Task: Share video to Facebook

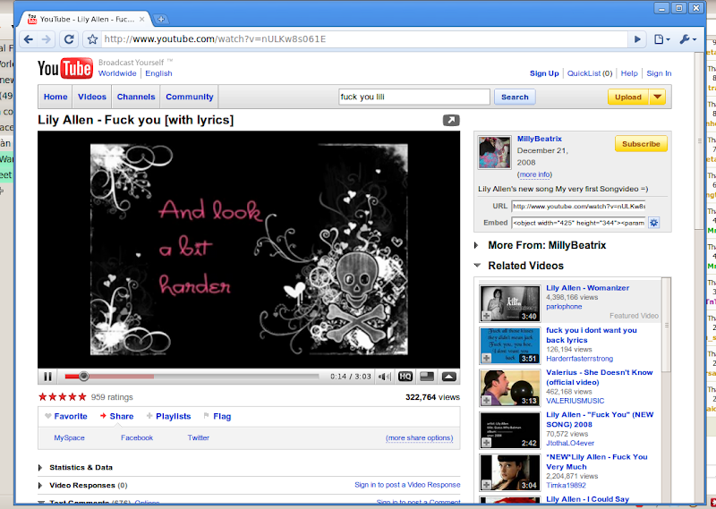Action: 137,437
